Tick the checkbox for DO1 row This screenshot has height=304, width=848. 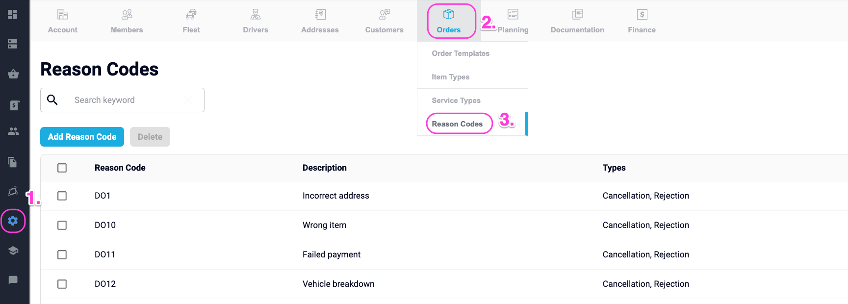62,196
